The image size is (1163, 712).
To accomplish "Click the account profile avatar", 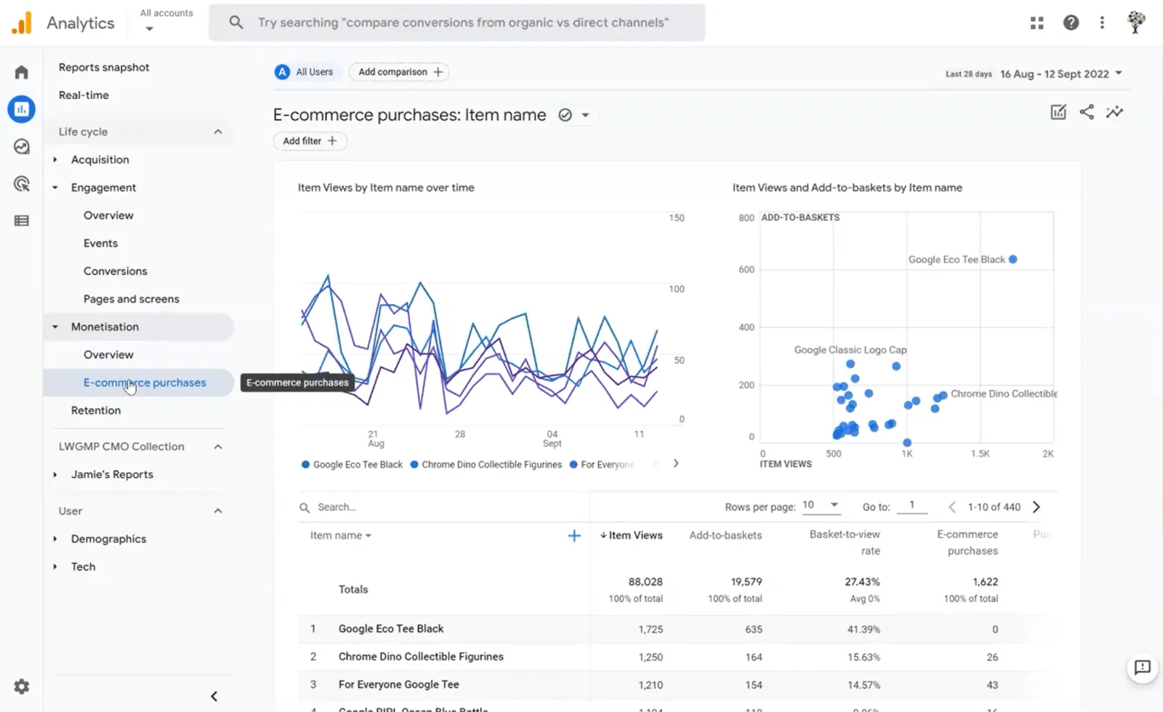I will (x=1135, y=23).
